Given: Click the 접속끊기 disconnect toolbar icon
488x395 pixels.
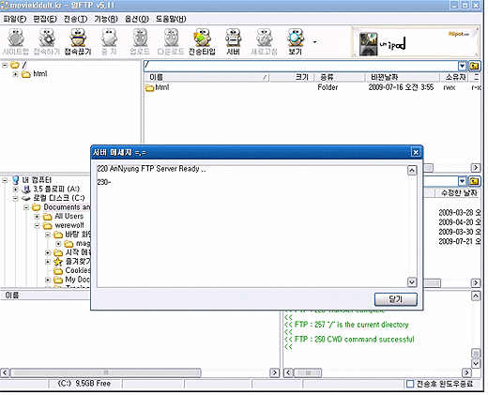Looking at the screenshot, I should tap(78, 41).
